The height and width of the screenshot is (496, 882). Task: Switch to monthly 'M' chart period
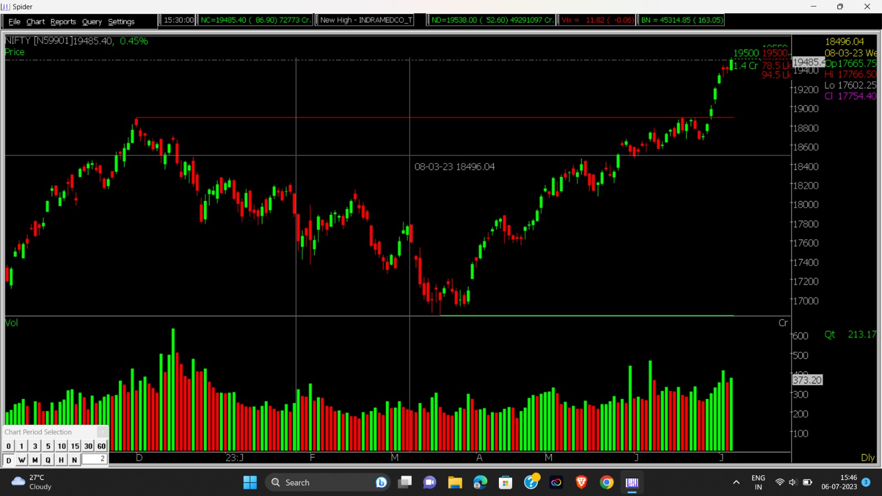click(x=35, y=460)
